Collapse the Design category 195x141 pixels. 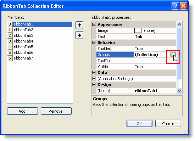94,85
